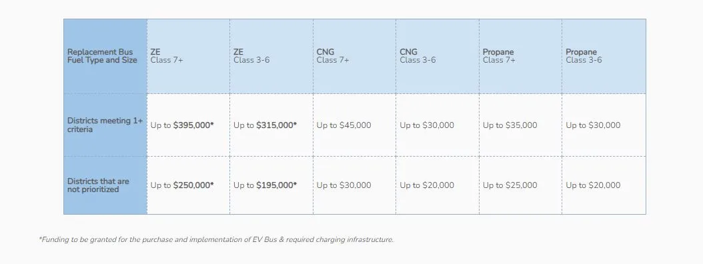Select the ZE Class 3-6 column header
The height and width of the screenshot is (264, 703).
(271, 56)
